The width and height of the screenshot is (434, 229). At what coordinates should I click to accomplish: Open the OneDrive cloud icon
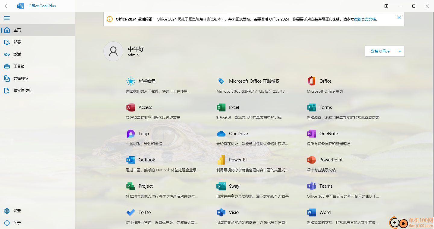click(x=221, y=134)
